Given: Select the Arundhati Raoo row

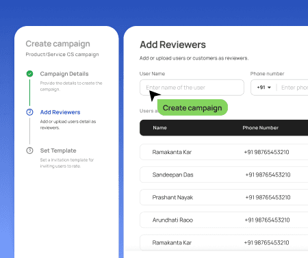Looking at the screenshot, I should pyautogui.click(x=224, y=220).
